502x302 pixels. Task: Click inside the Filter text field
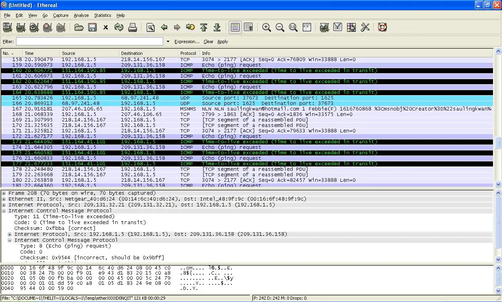[89, 42]
